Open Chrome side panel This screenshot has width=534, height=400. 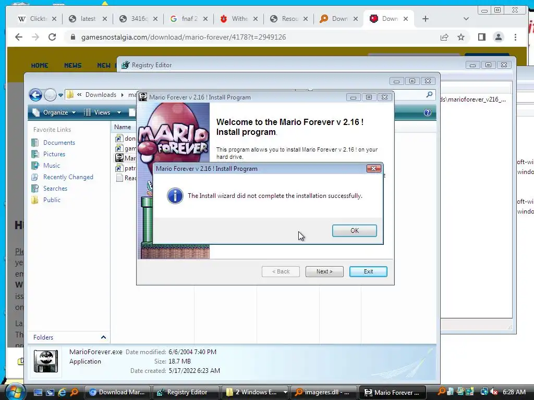[x=481, y=37]
